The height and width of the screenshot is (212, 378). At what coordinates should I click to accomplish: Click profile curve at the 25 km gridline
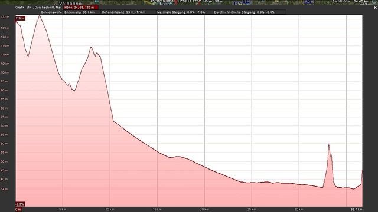[x=252, y=183]
